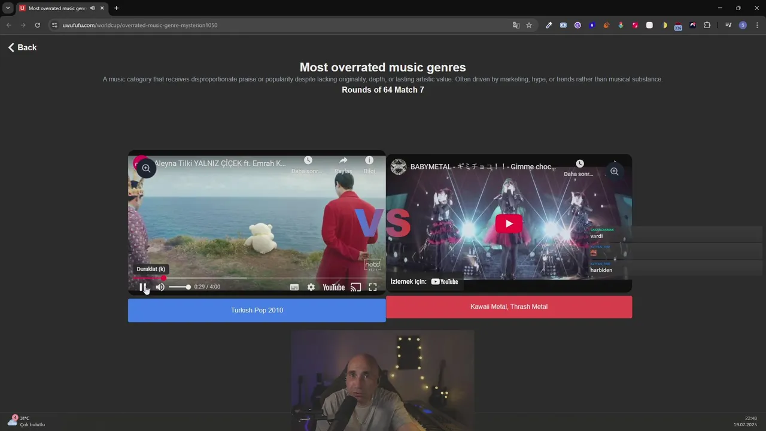This screenshot has width=766, height=431.
Task: Open the half-moon dark mode extension
Action: [664, 25]
